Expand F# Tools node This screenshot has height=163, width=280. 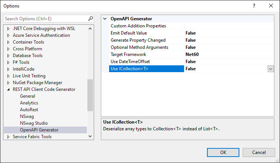[8, 62]
